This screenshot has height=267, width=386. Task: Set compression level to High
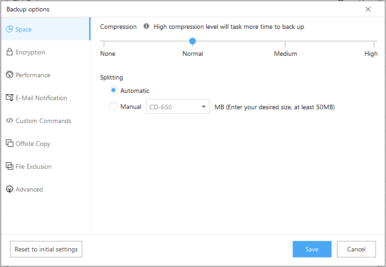point(374,44)
